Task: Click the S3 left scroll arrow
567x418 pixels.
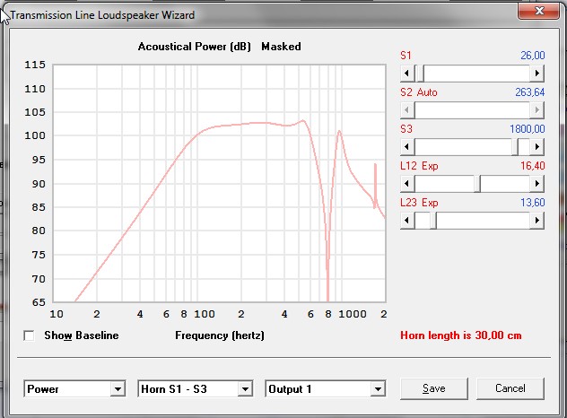Action: 407,147
